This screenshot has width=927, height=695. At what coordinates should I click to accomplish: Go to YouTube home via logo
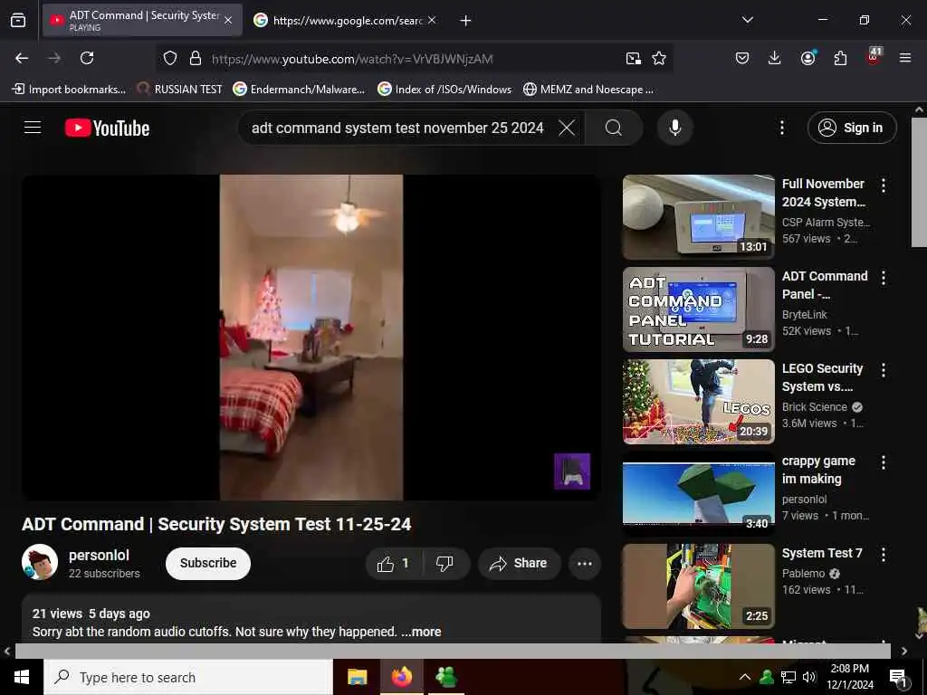click(107, 128)
